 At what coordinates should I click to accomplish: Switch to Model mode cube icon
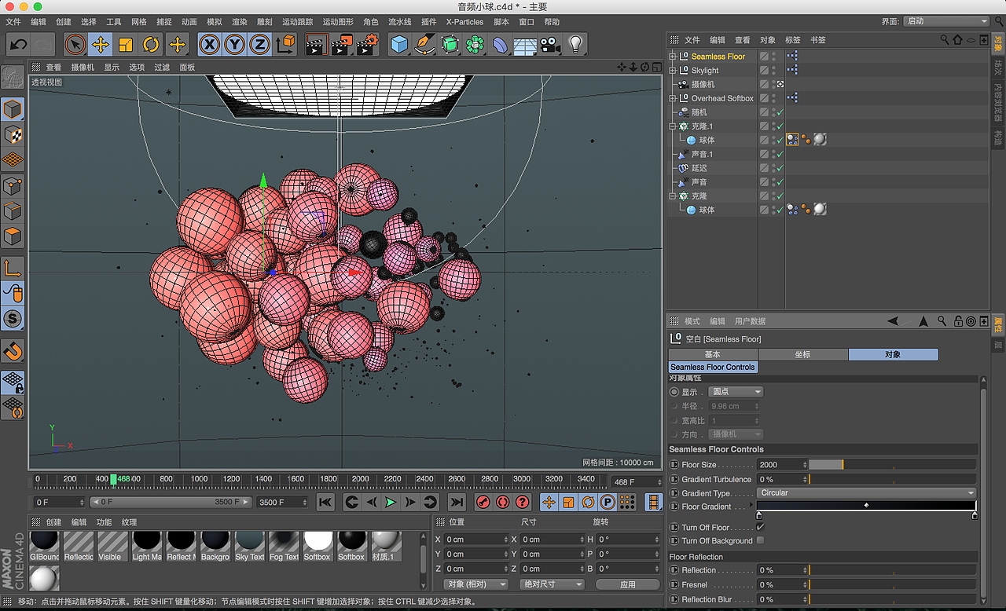coord(13,109)
